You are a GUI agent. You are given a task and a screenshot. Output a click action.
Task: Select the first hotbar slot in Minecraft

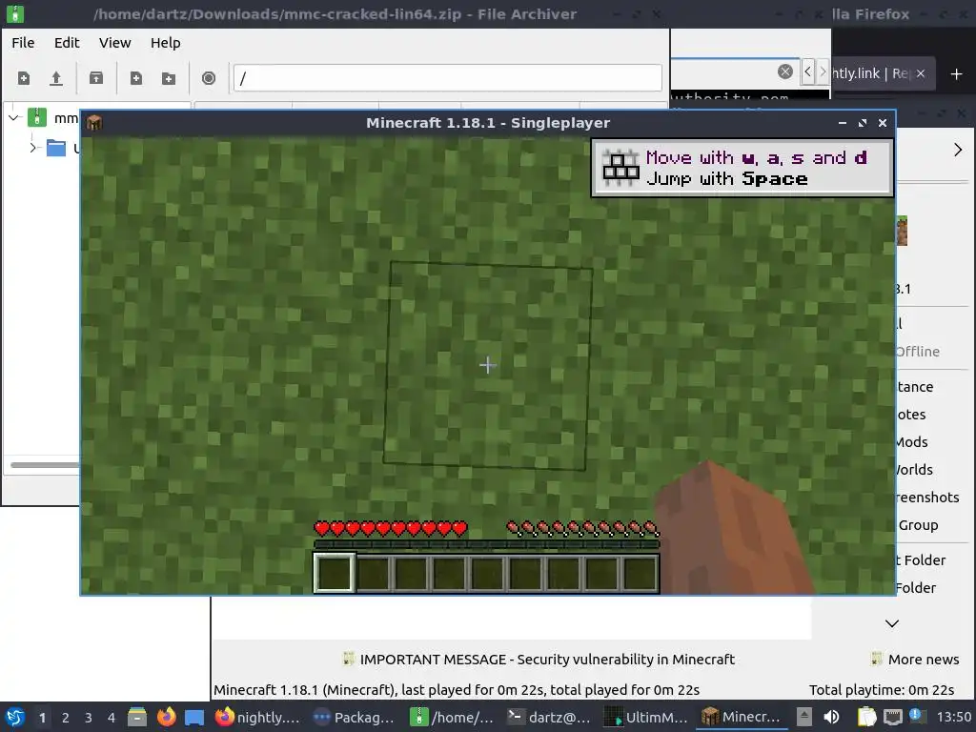(x=335, y=573)
